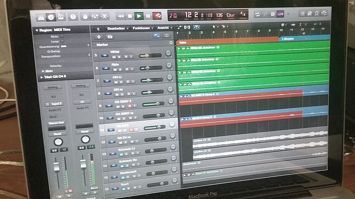Expand the Titel: Git D4 li section
Screen dimensions: 355x199
pyautogui.click(x=42, y=77)
